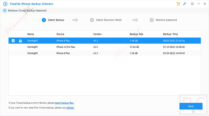Click the 07-14-2022 15:38:20 backup time
This screenshot has width=209, height=116.
coord(174,47)
